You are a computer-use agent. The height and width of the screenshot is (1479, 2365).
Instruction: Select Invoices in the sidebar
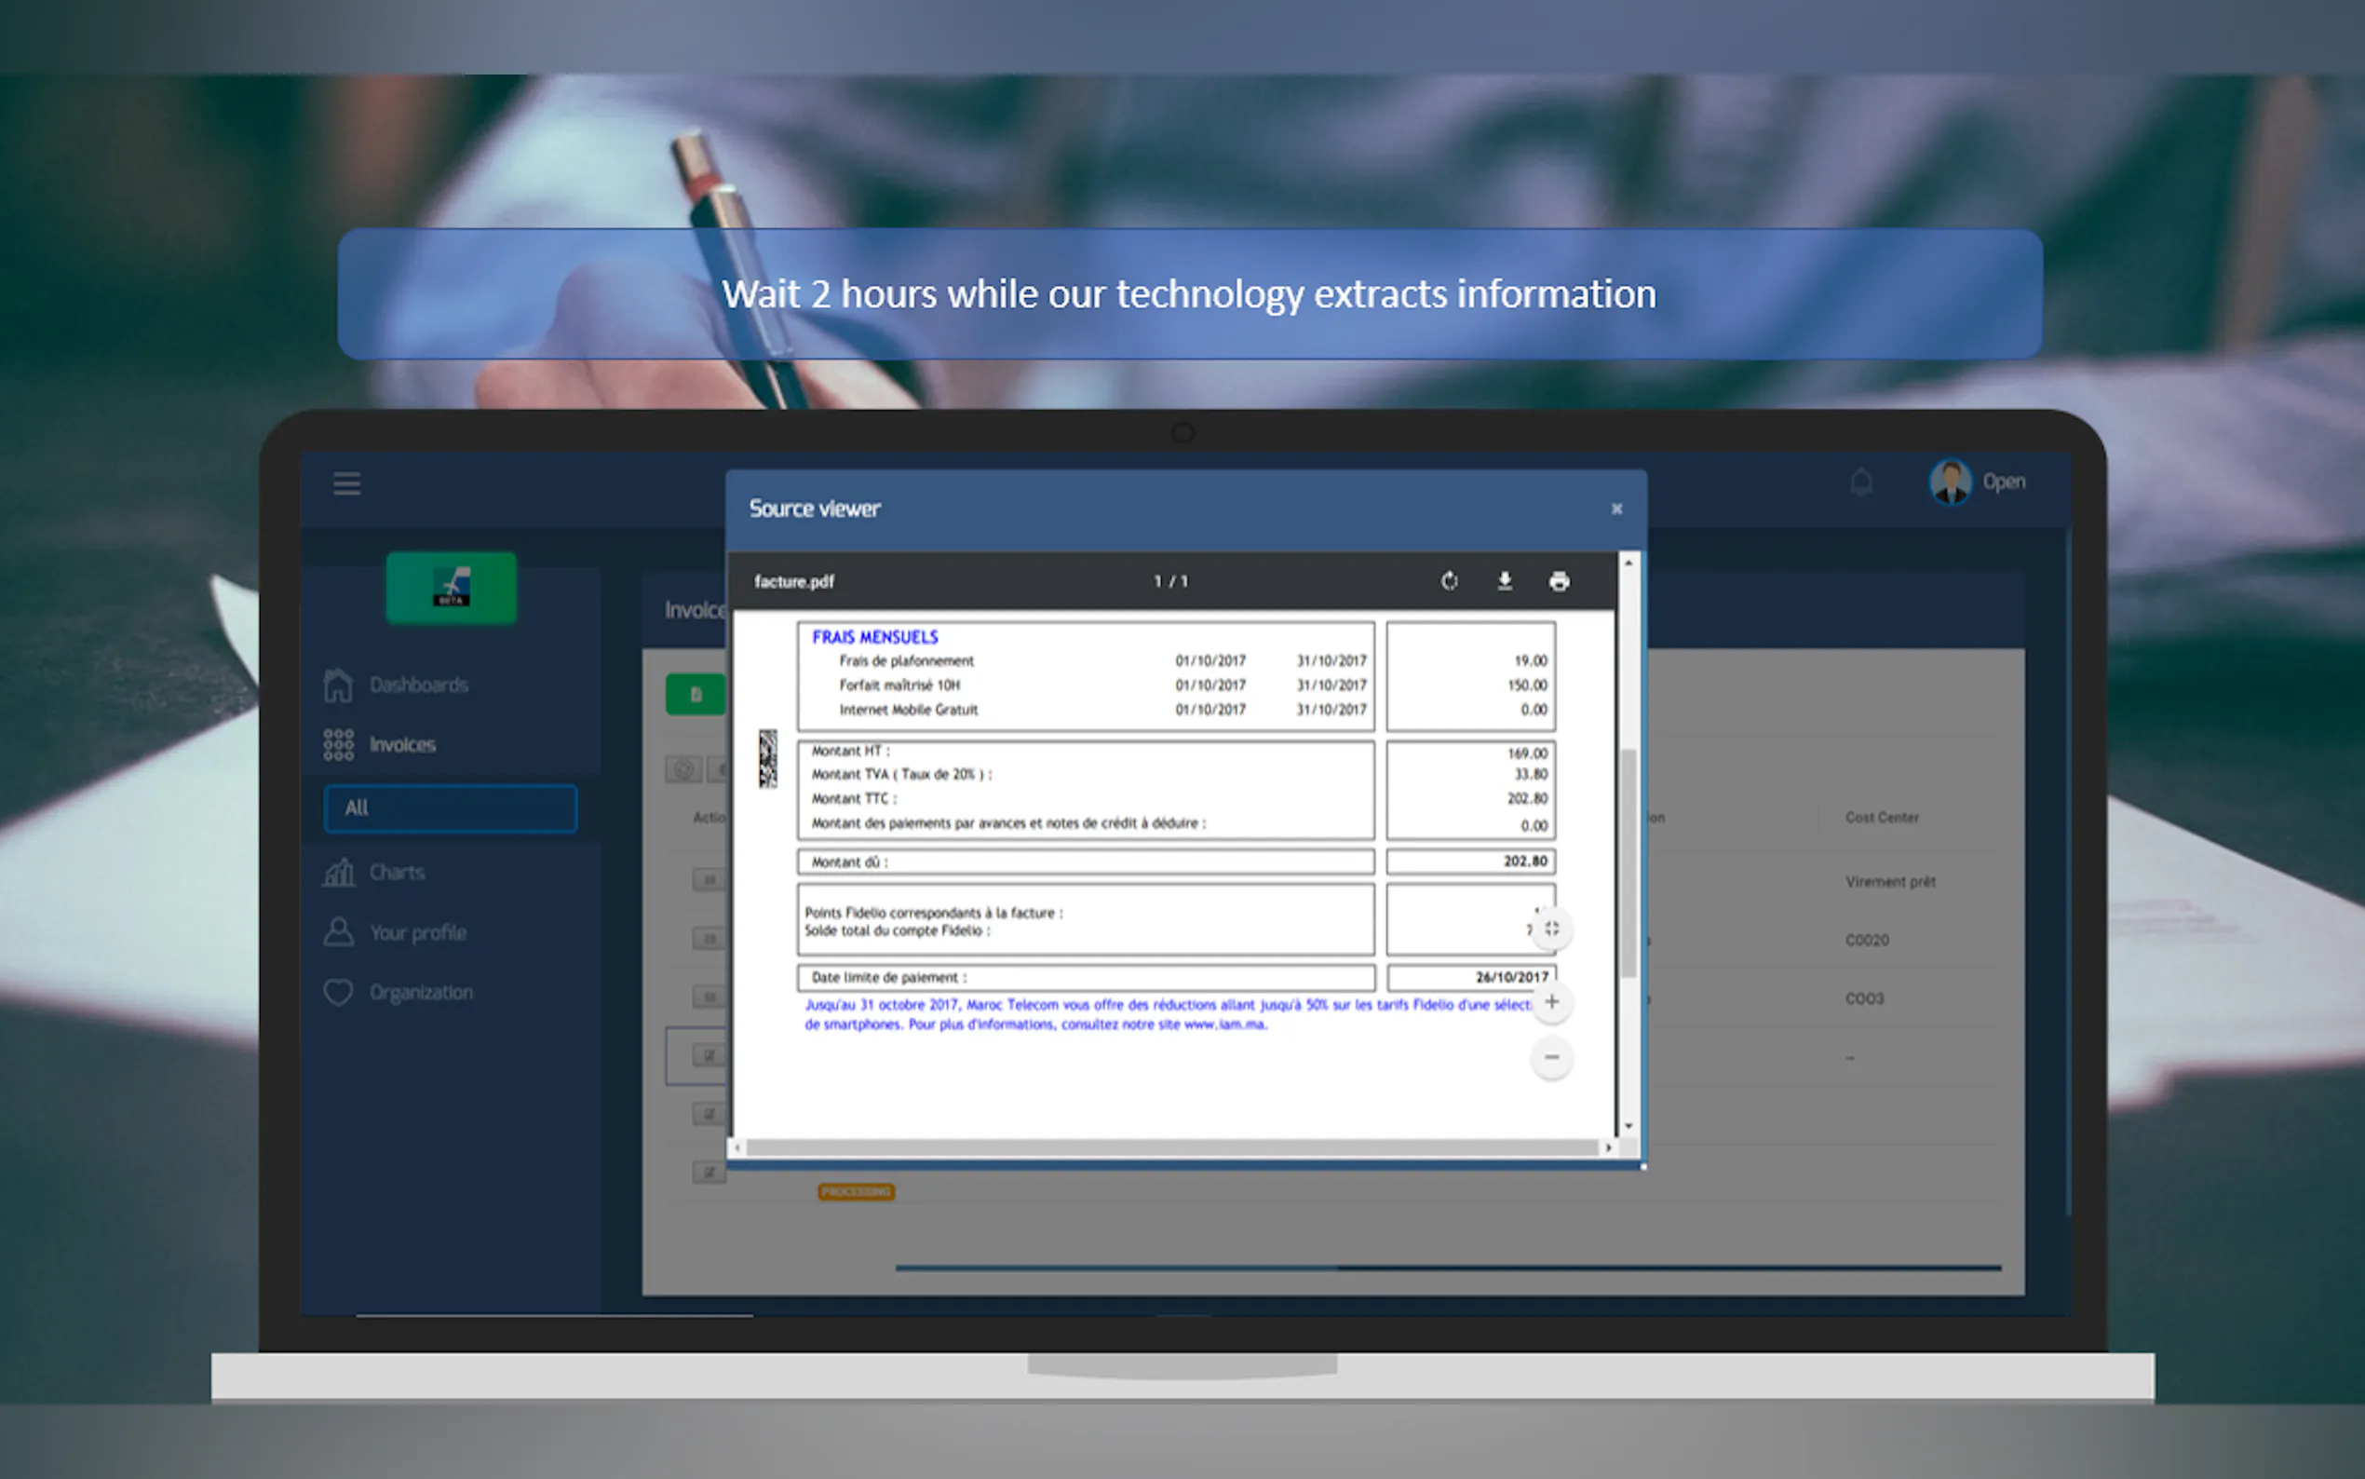[x=402, y=744]
